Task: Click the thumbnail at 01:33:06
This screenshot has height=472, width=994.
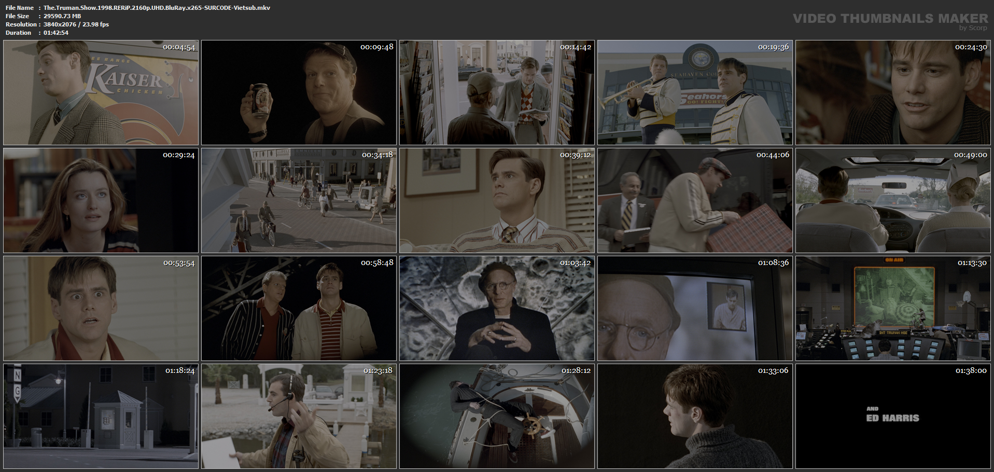Action: click(695, 416)
